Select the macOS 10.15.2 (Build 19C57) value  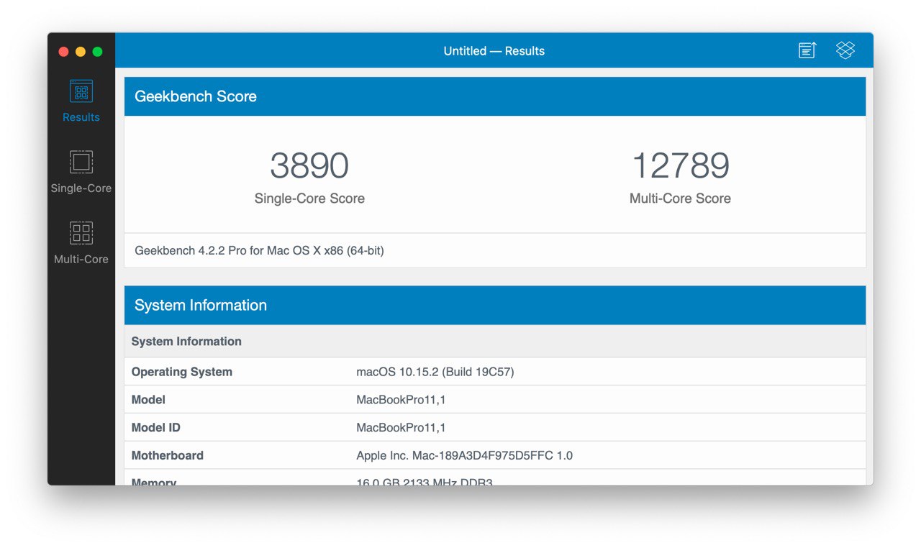[435, 372]
